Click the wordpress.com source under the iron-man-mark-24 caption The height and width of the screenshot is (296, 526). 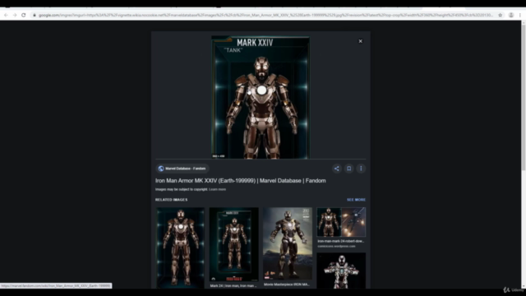[x=336, y=247]
